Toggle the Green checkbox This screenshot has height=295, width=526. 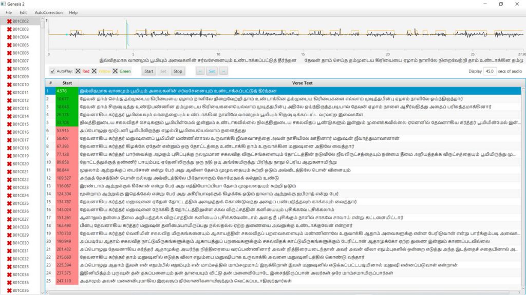(x=115, y=71)
